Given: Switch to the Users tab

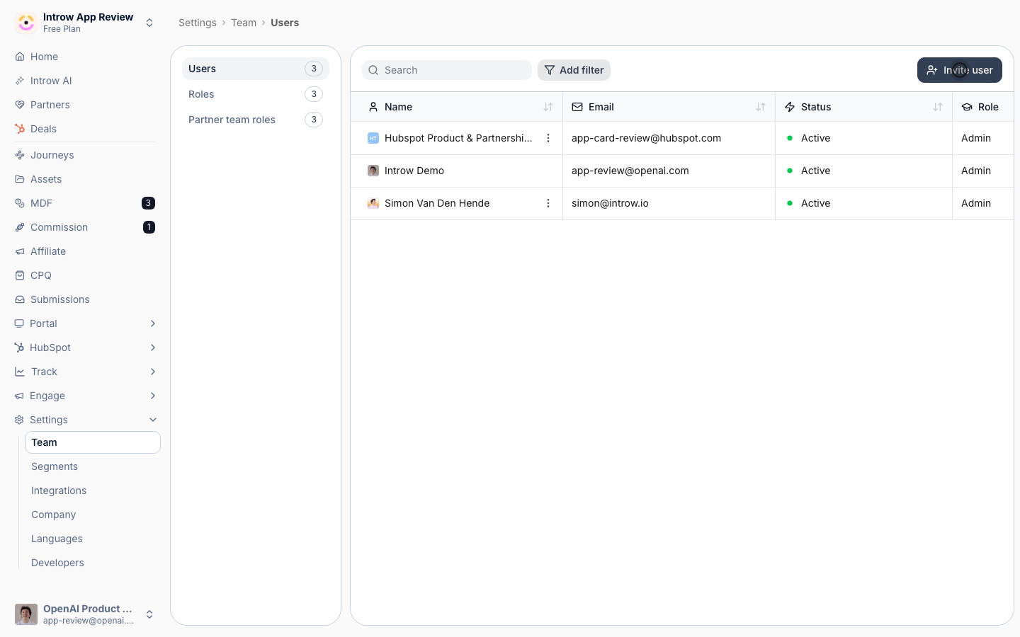Looking at the screenshot, I should click(256, 69).
